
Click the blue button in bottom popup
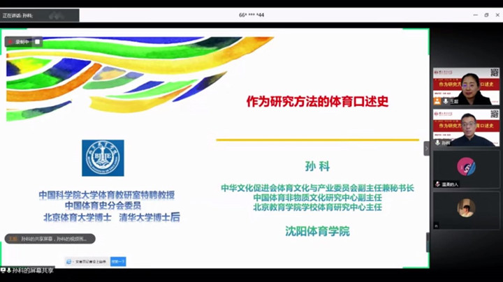tap(118, 262)
